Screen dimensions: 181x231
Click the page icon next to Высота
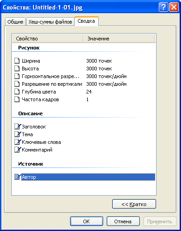[17, 69]
